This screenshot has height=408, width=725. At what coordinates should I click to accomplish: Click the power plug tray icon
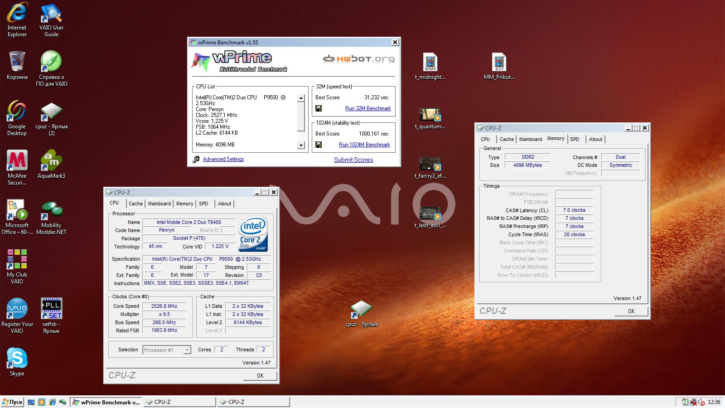685,402
